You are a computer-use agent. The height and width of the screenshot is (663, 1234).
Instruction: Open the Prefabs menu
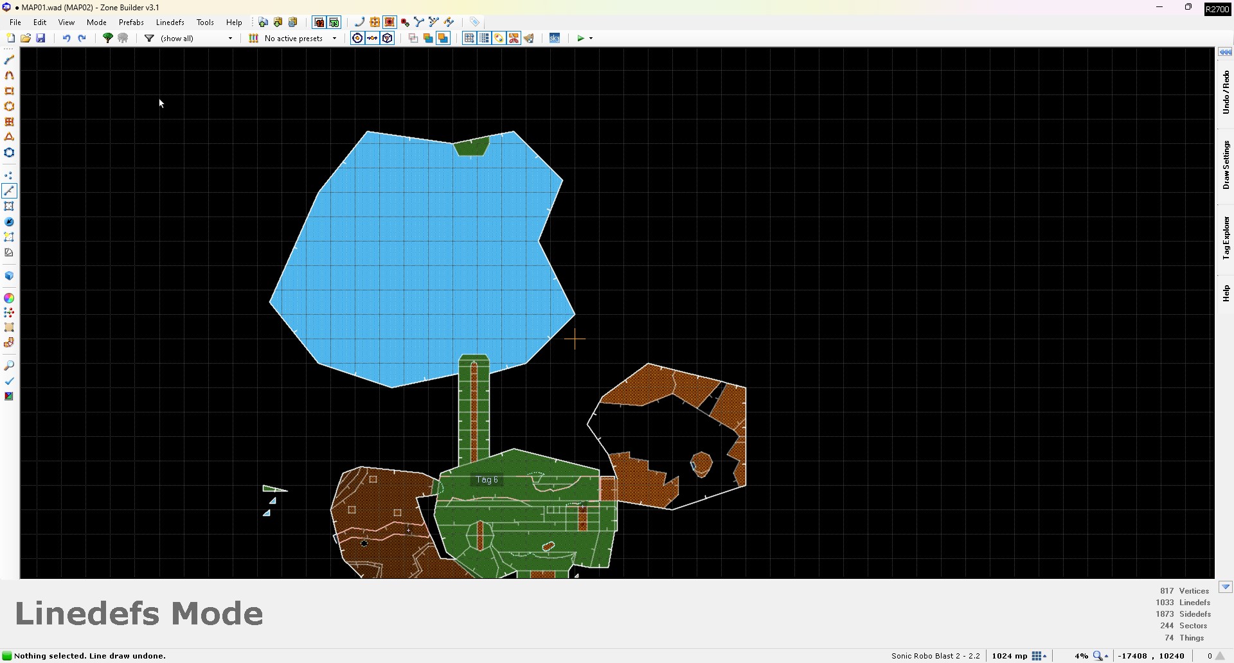pos(131,22)
